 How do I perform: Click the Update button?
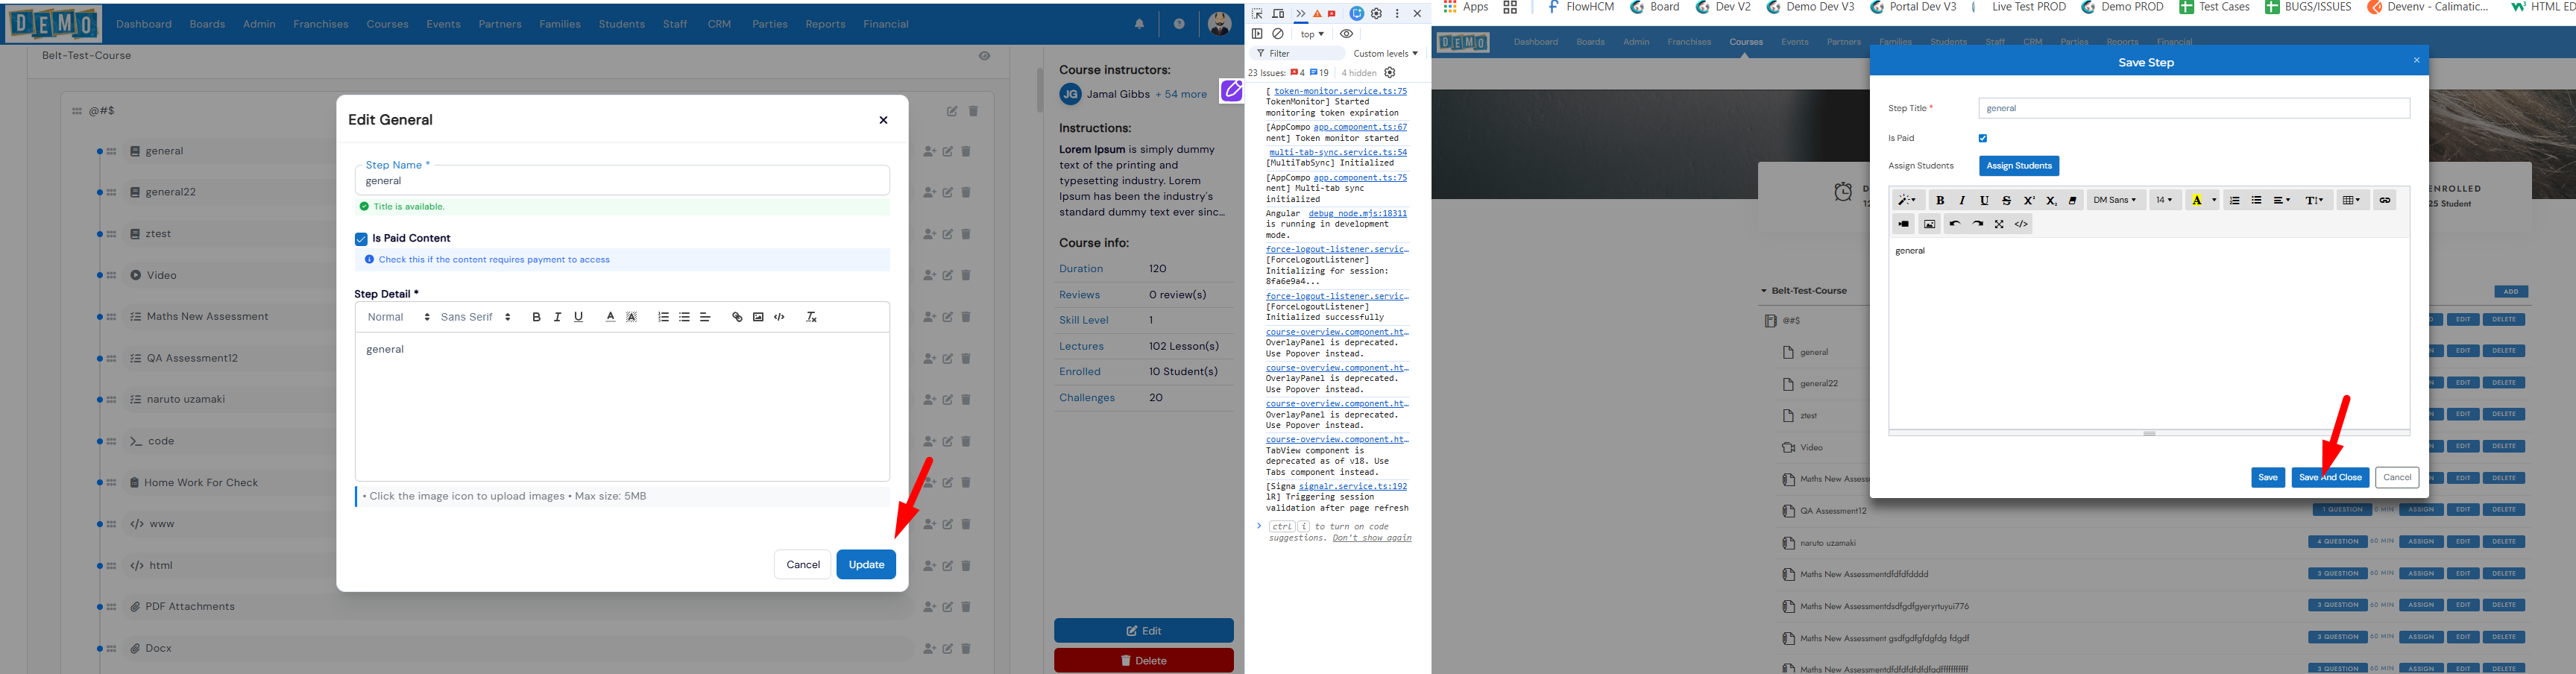pyautogui.click(x=866, y=565)
